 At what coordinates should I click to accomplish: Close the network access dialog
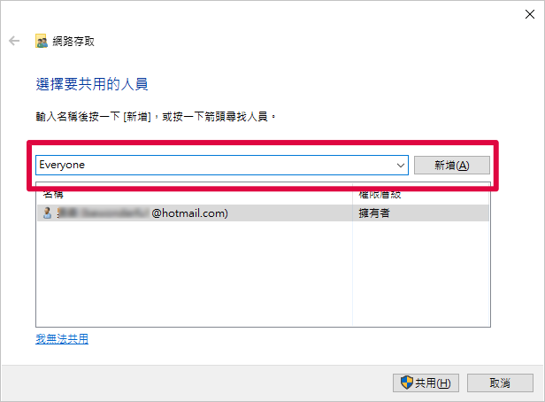click(530, 14)
